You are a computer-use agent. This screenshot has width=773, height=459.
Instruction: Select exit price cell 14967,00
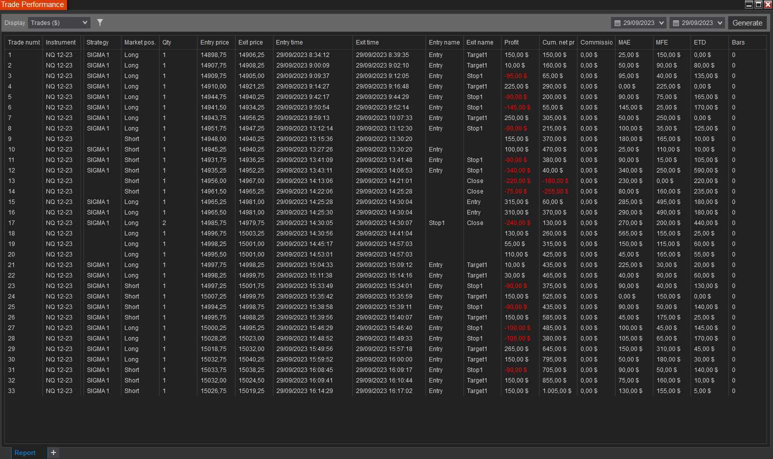[251, 181]
